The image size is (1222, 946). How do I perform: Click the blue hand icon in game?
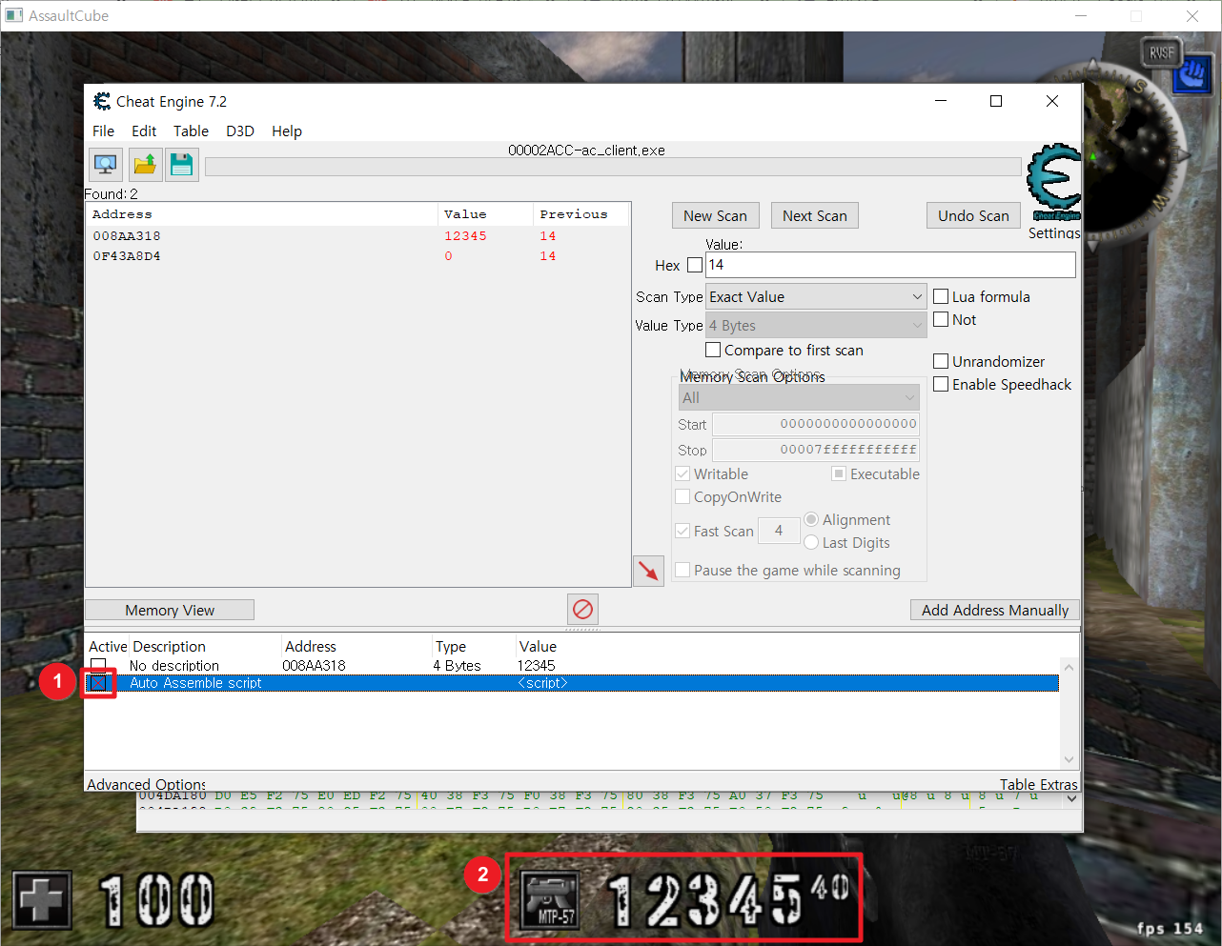click(1191, 74)
